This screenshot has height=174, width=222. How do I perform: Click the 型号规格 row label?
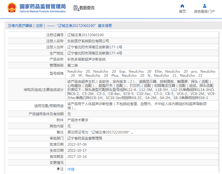[57, 74]
